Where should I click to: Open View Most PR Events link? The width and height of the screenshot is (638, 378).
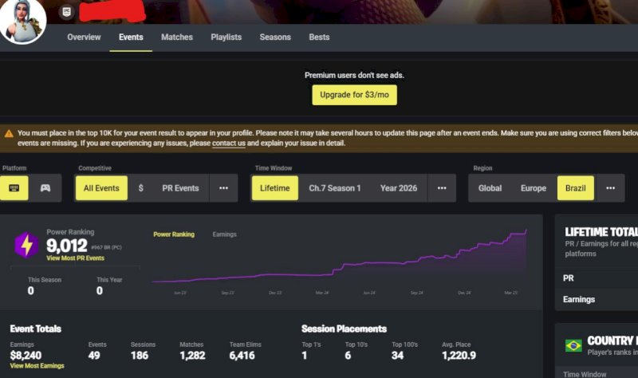(x=75, y=258)
